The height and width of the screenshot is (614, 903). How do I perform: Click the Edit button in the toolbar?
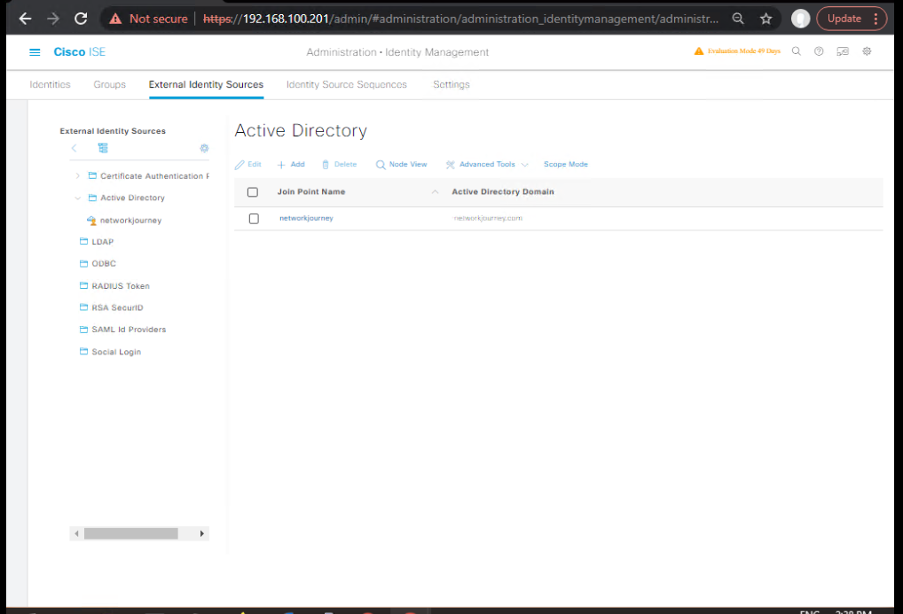coord(248,165)
